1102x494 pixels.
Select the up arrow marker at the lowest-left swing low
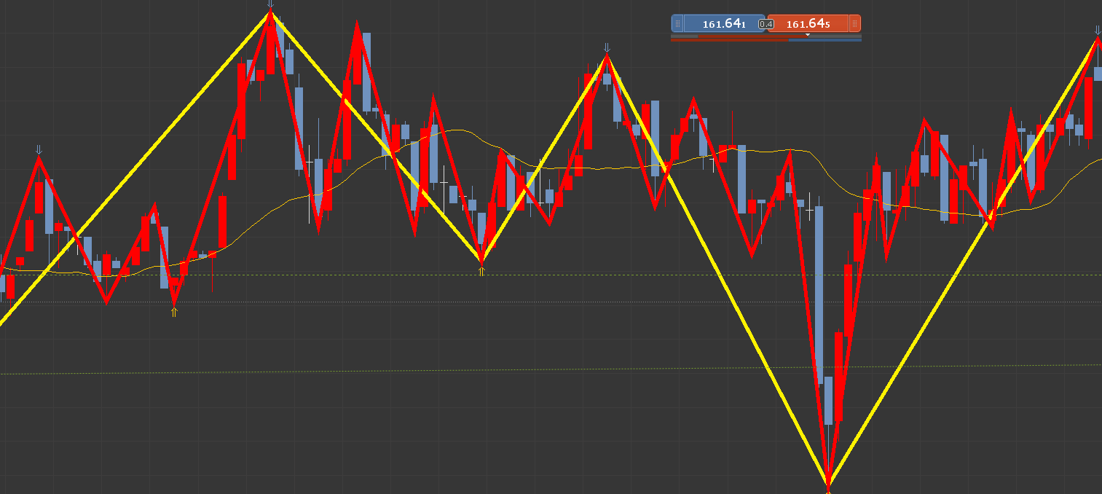click(x=173, y=313)
